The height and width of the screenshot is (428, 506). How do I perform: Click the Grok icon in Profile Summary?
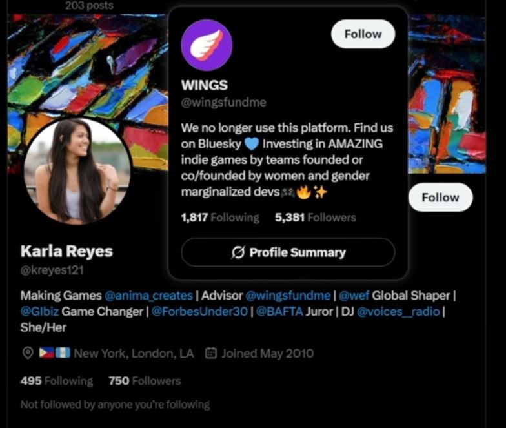[x=238, y=252]
